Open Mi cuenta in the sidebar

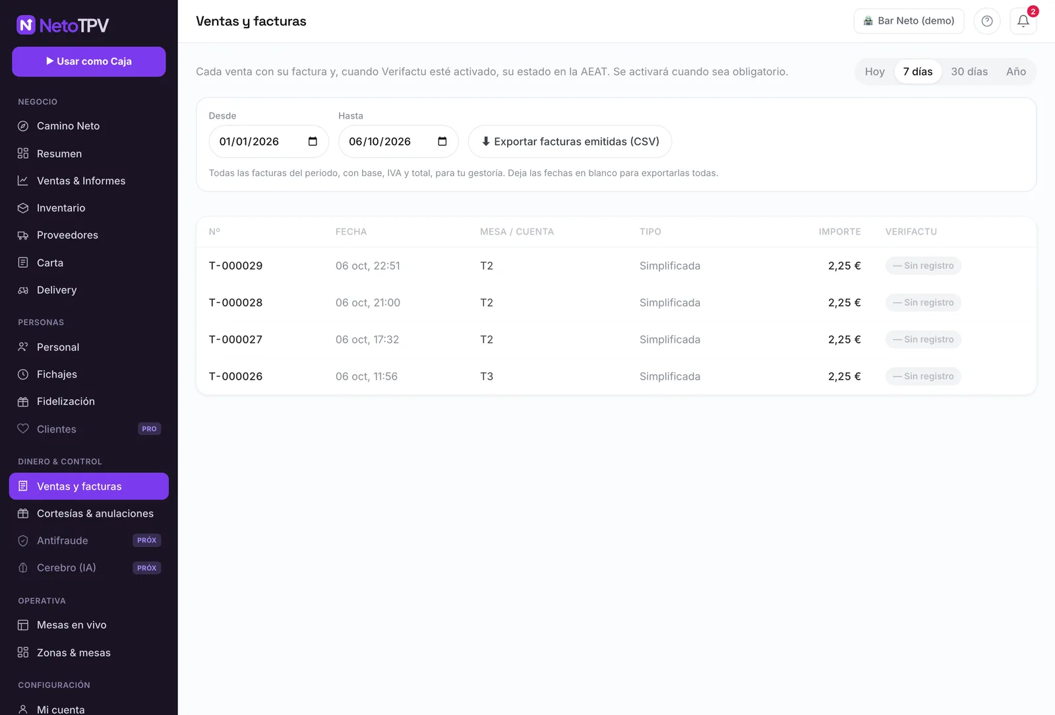coord(89,708)
